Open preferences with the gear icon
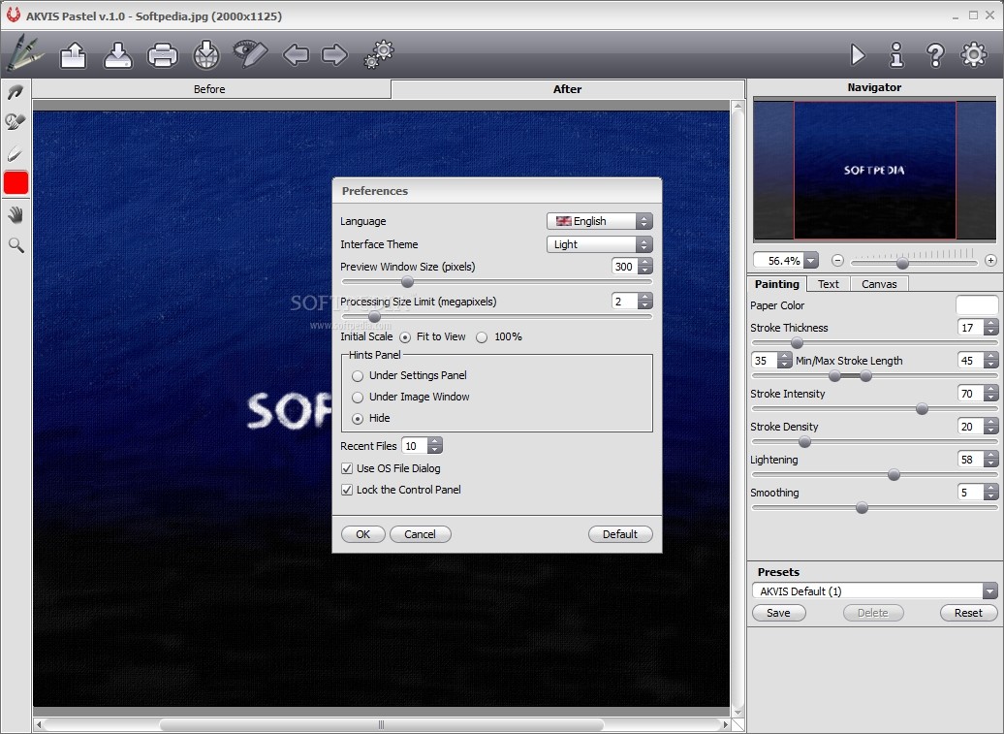The height and width of the screenshot is (734, 1004). [974, 54]
